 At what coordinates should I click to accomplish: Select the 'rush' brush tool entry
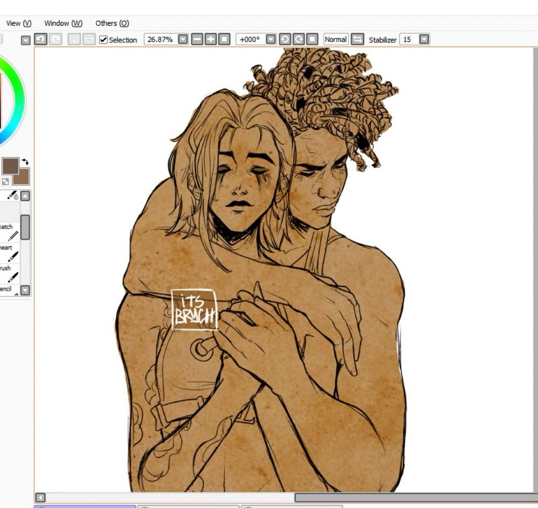[x=9, y=273]
